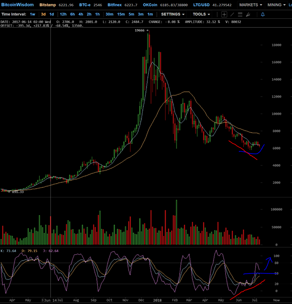Image resolution: width=292 pixels, height=304 pixels.
Task: Click the 100000 volume axis label
Action: coord(276,209)
